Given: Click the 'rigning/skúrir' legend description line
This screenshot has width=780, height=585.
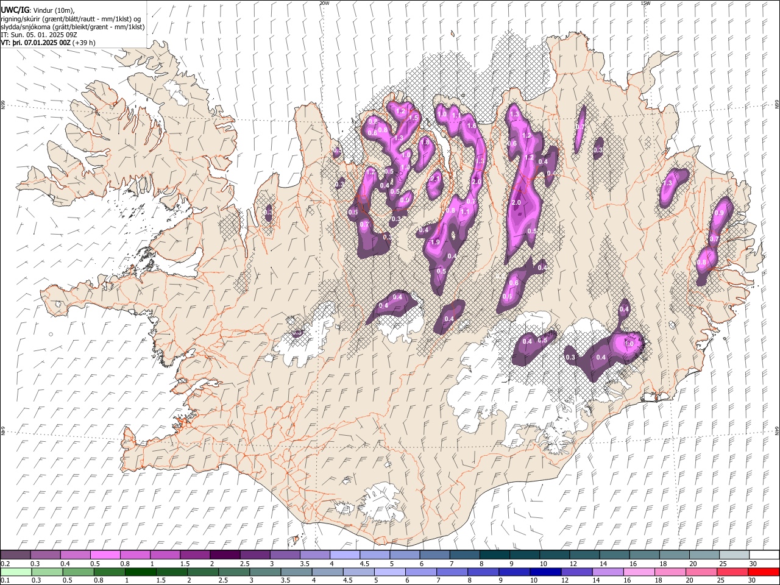Looking at the screenshot, I should (x=71, y=18).
